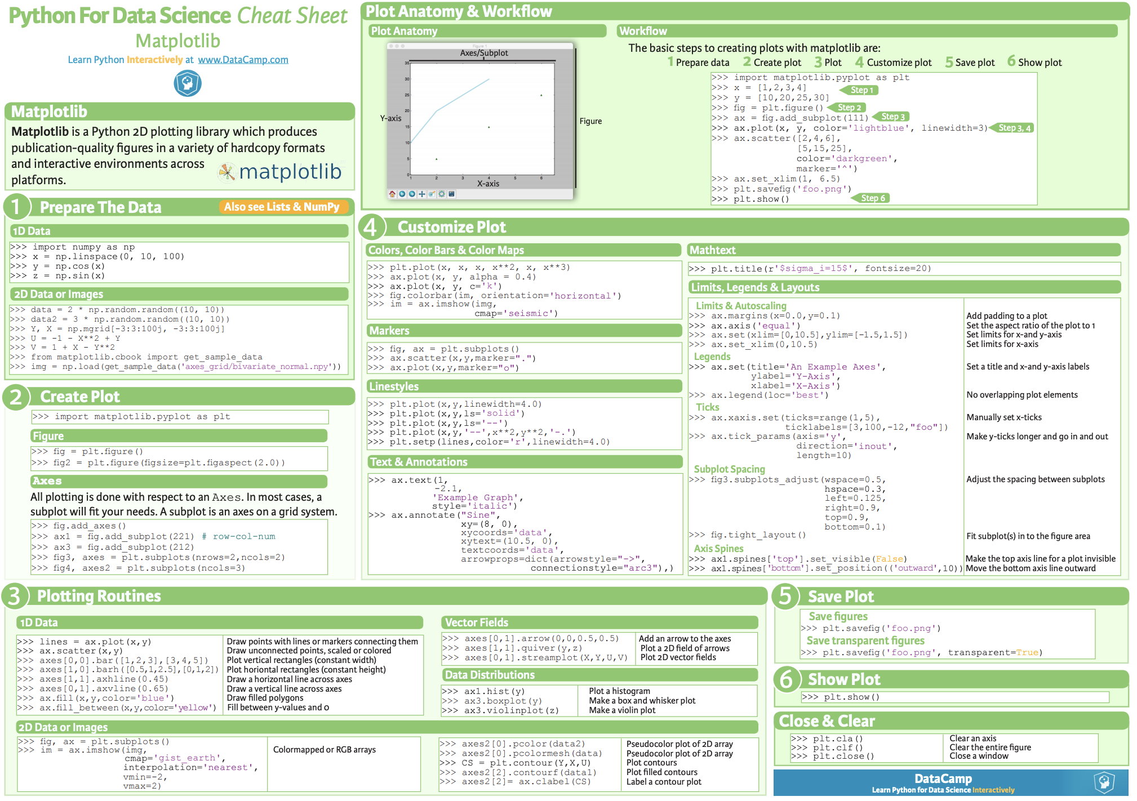Click the light blue line in the plot
The height and width of the screenshot is (801, 1137).
(450, 103)
